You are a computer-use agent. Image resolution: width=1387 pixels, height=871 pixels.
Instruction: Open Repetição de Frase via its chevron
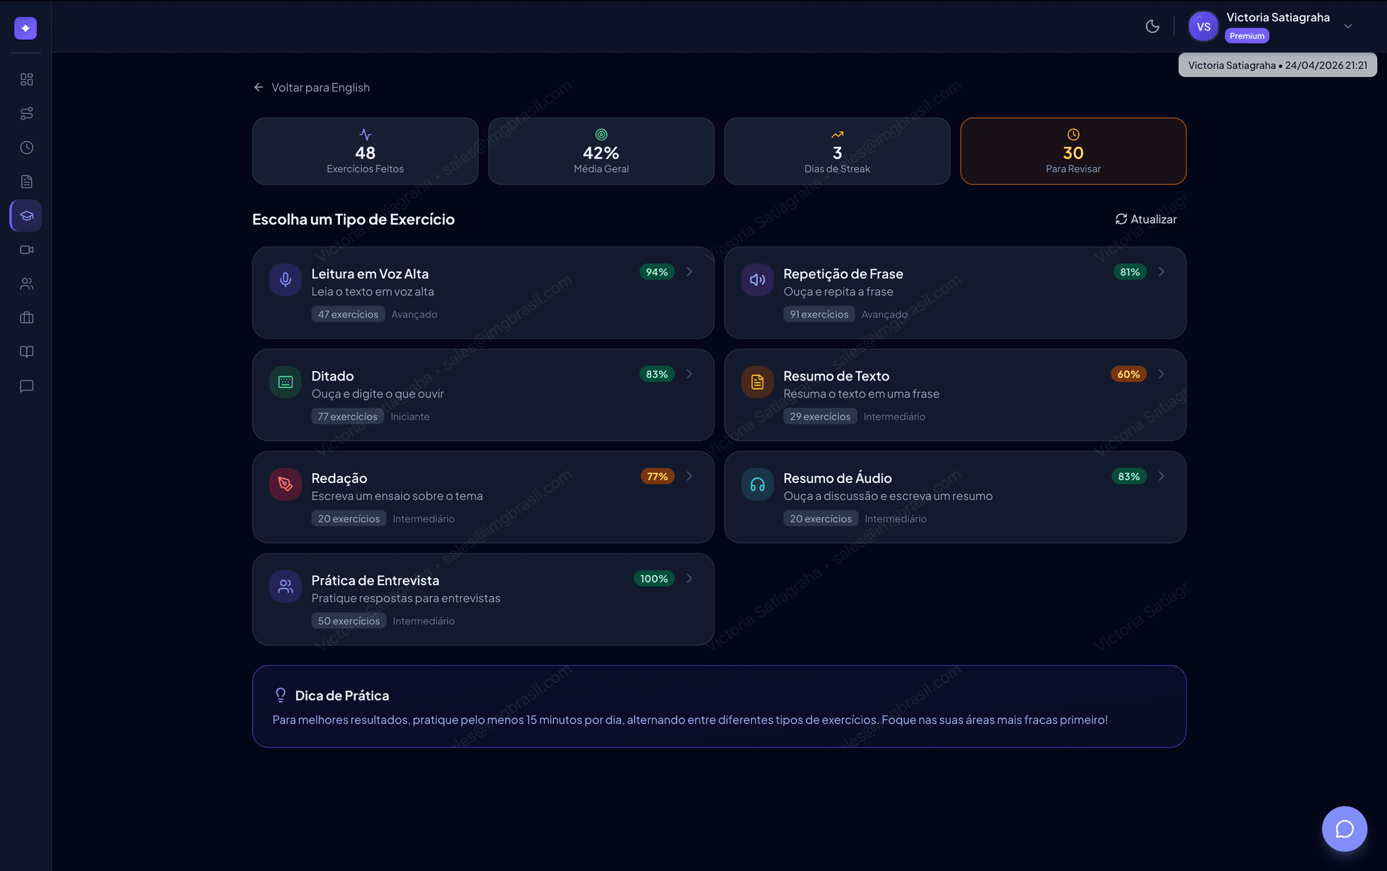click(x=1161, y=272)
